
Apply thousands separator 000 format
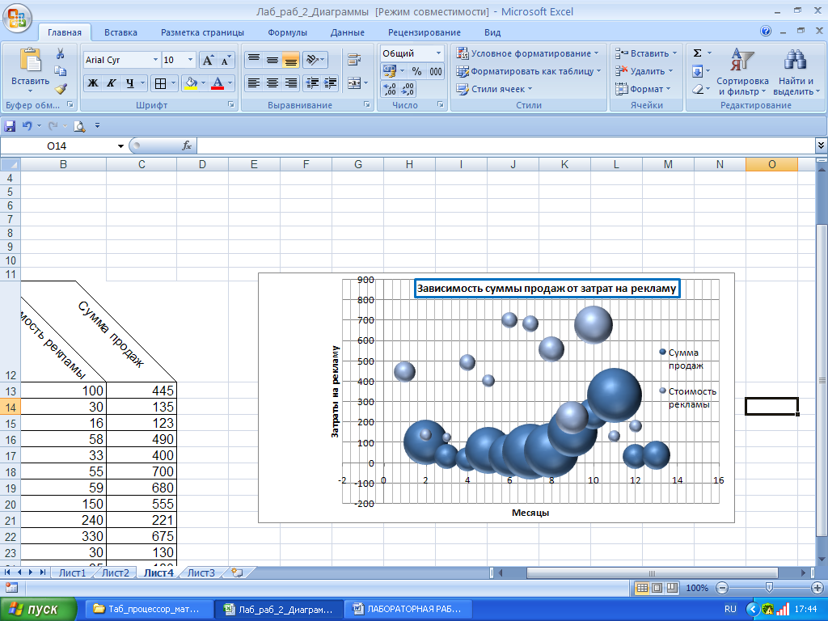pos(436,71)
